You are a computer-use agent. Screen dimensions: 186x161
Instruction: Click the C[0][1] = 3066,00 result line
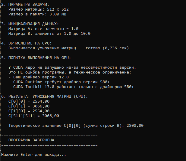click(29, 106)
